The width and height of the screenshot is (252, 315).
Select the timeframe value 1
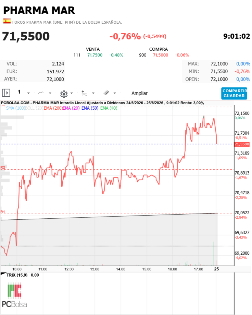19,92
